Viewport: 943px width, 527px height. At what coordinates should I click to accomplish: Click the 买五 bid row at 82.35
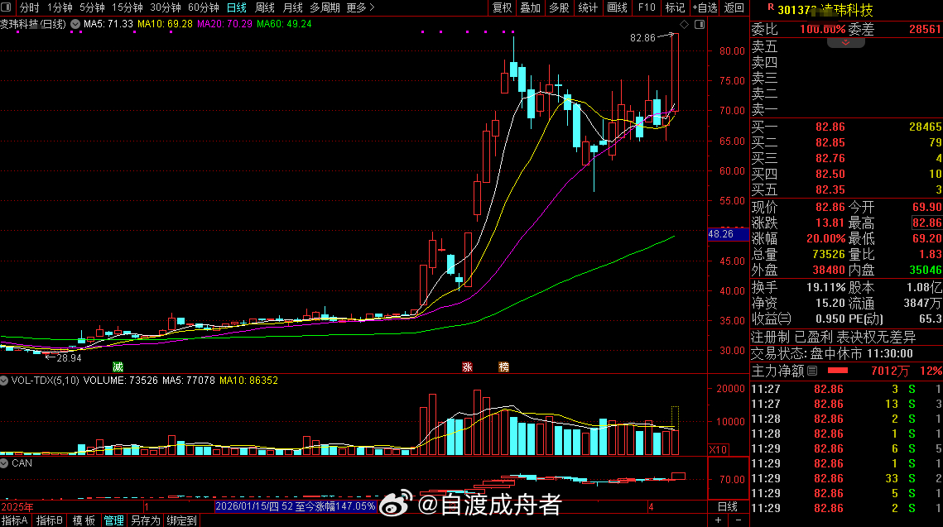(846, 190)
